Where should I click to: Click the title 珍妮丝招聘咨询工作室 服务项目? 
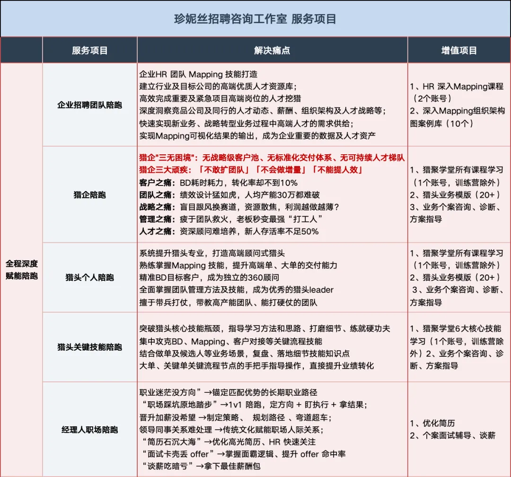click(x=255, y=19)
